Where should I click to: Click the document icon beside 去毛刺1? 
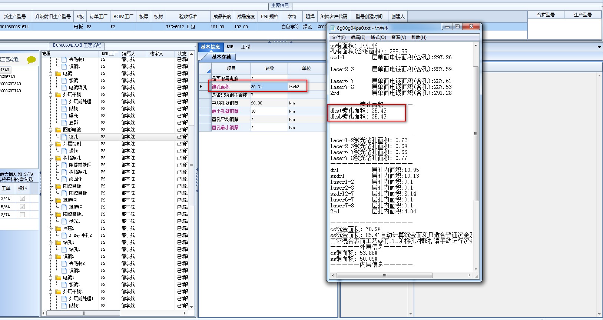click(64, 60)
